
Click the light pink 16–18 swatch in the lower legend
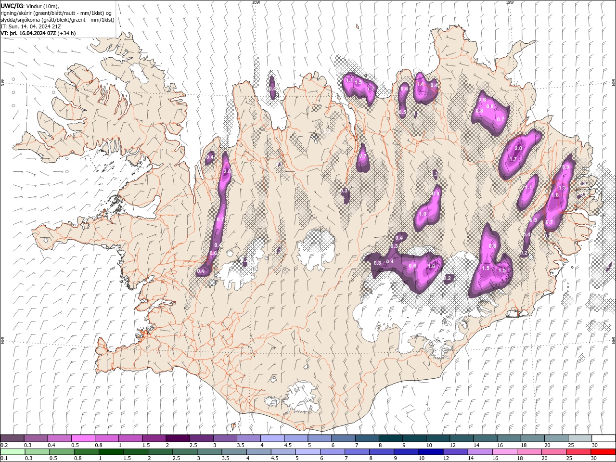click(504, 452)
